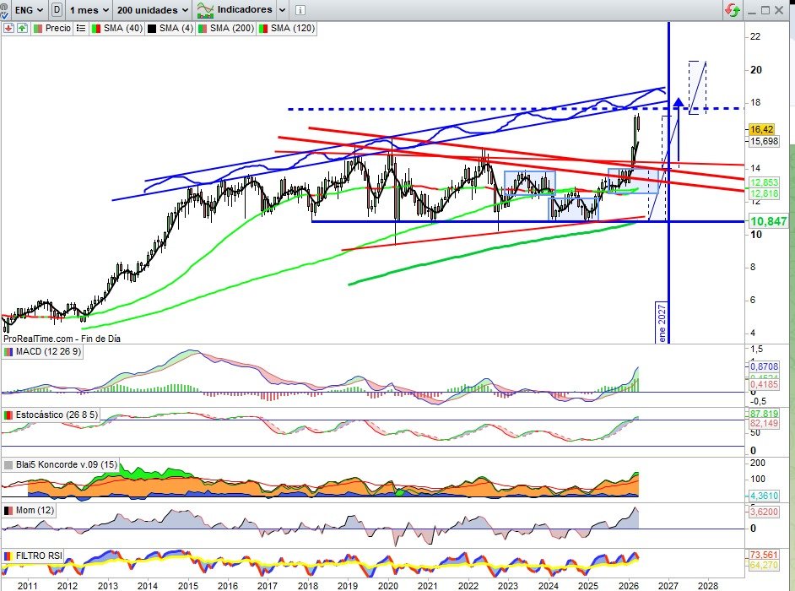
Task: Click the black SMA (4) color swatch
Action: (152, 29)
